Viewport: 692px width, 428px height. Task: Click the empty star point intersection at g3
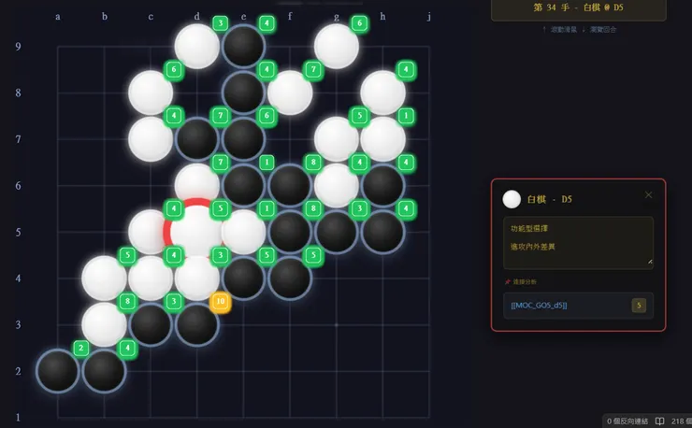(x=337, y=325)
